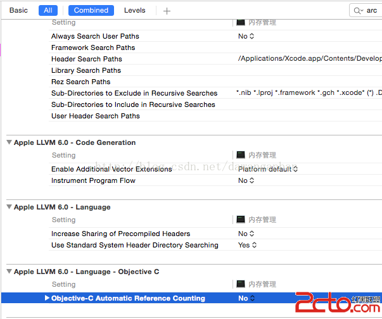Click target icon in Language section header
Screen dimensions: 382x319
click(241, 219)
